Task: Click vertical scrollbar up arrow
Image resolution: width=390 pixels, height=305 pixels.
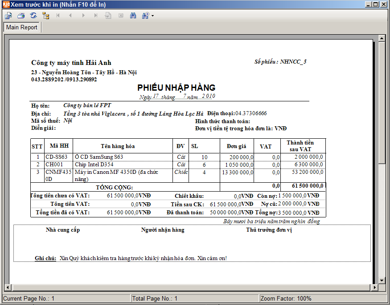Action: pyautogui.click(x=382, y=38)
